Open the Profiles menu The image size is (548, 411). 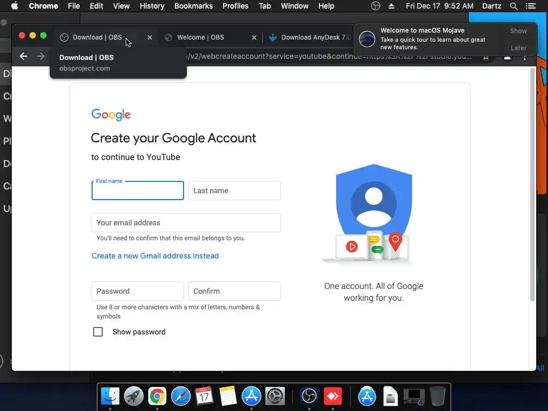235,6
